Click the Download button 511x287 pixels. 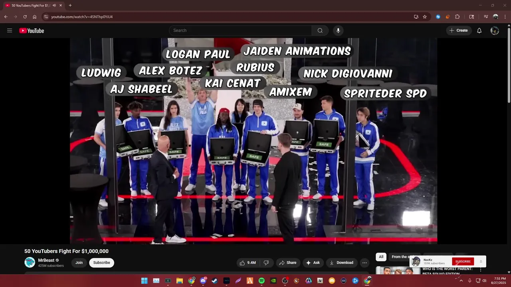coord(342,263)
